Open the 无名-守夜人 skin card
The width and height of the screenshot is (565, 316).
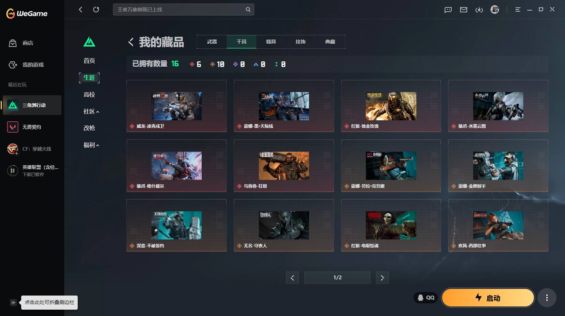coord(284,225)
